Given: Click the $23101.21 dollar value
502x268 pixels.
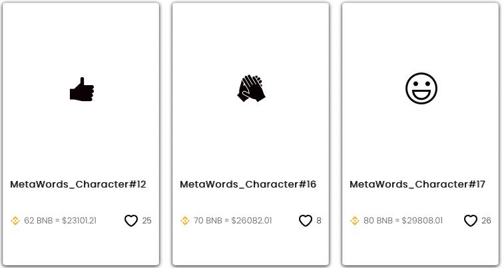Looking at the screenshot, I should click(79, 221).
